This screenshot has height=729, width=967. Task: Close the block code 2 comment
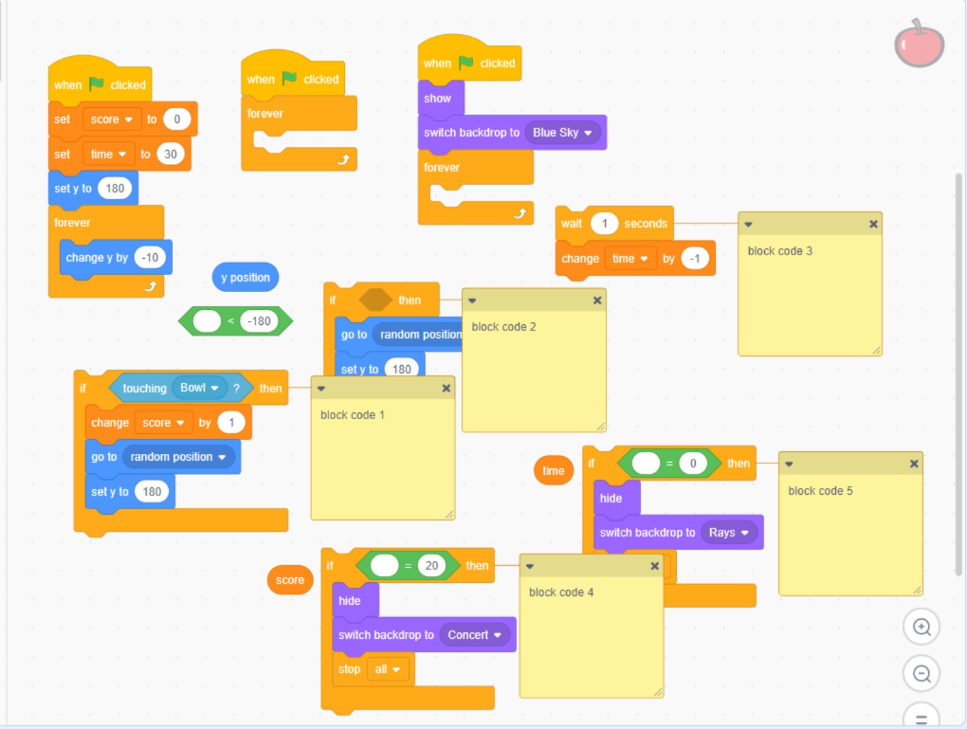tap(597, 300)
